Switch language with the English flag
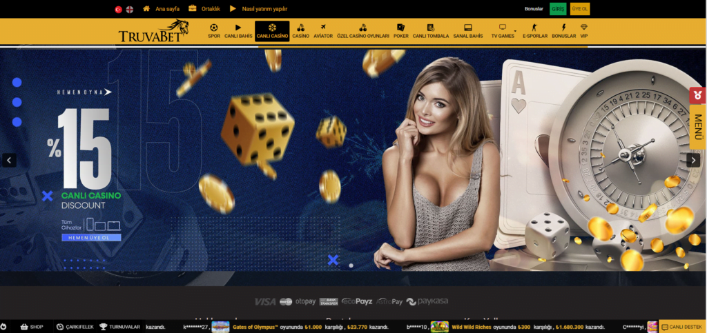Viewport: 707px width, 333px height. point(129,9)
